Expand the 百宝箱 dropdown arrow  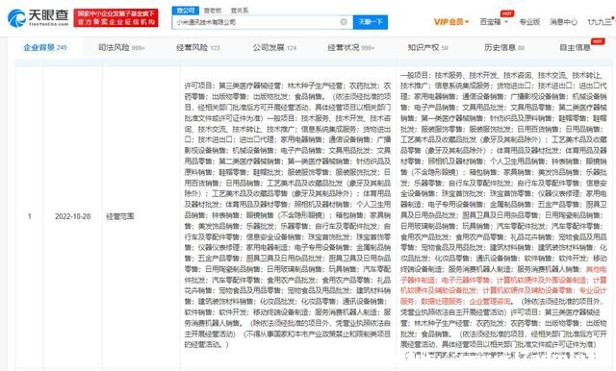(x=506, y=22)
